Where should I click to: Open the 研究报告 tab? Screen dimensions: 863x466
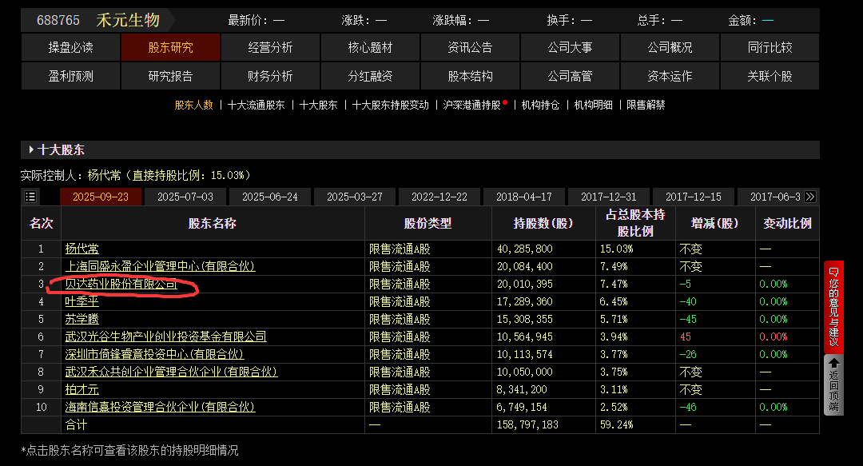pos(171,76)
